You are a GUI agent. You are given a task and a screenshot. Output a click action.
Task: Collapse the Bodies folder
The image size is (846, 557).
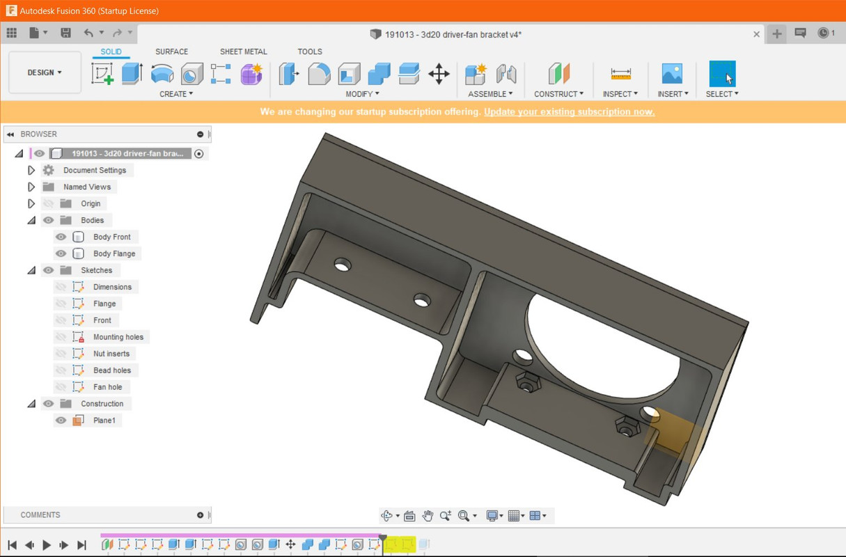31,220
